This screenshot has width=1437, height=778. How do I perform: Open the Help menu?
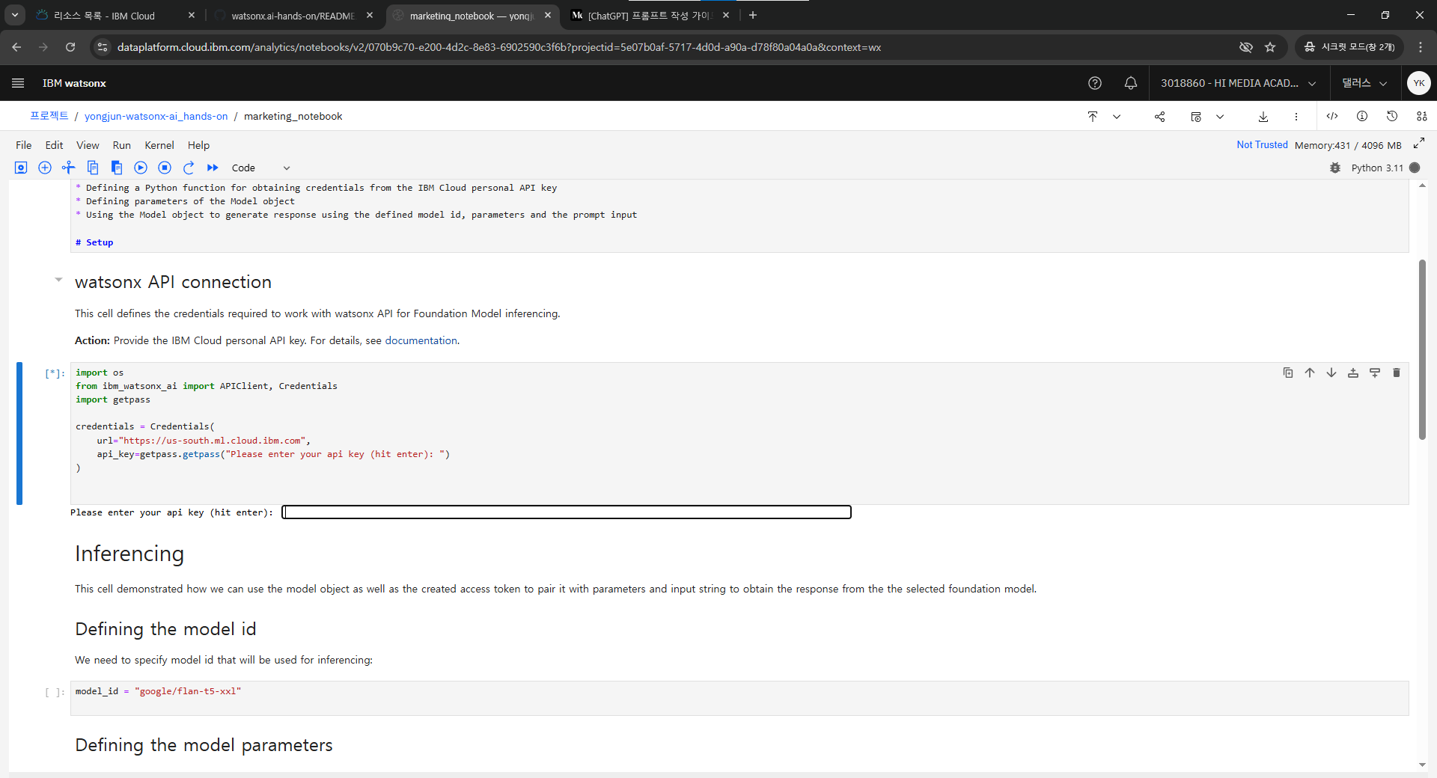tap(198, 145)
